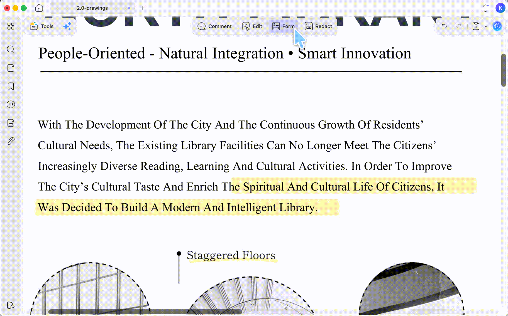Switch to Edit mode
This screenshot has width=508, height=316.
point(252,26)
